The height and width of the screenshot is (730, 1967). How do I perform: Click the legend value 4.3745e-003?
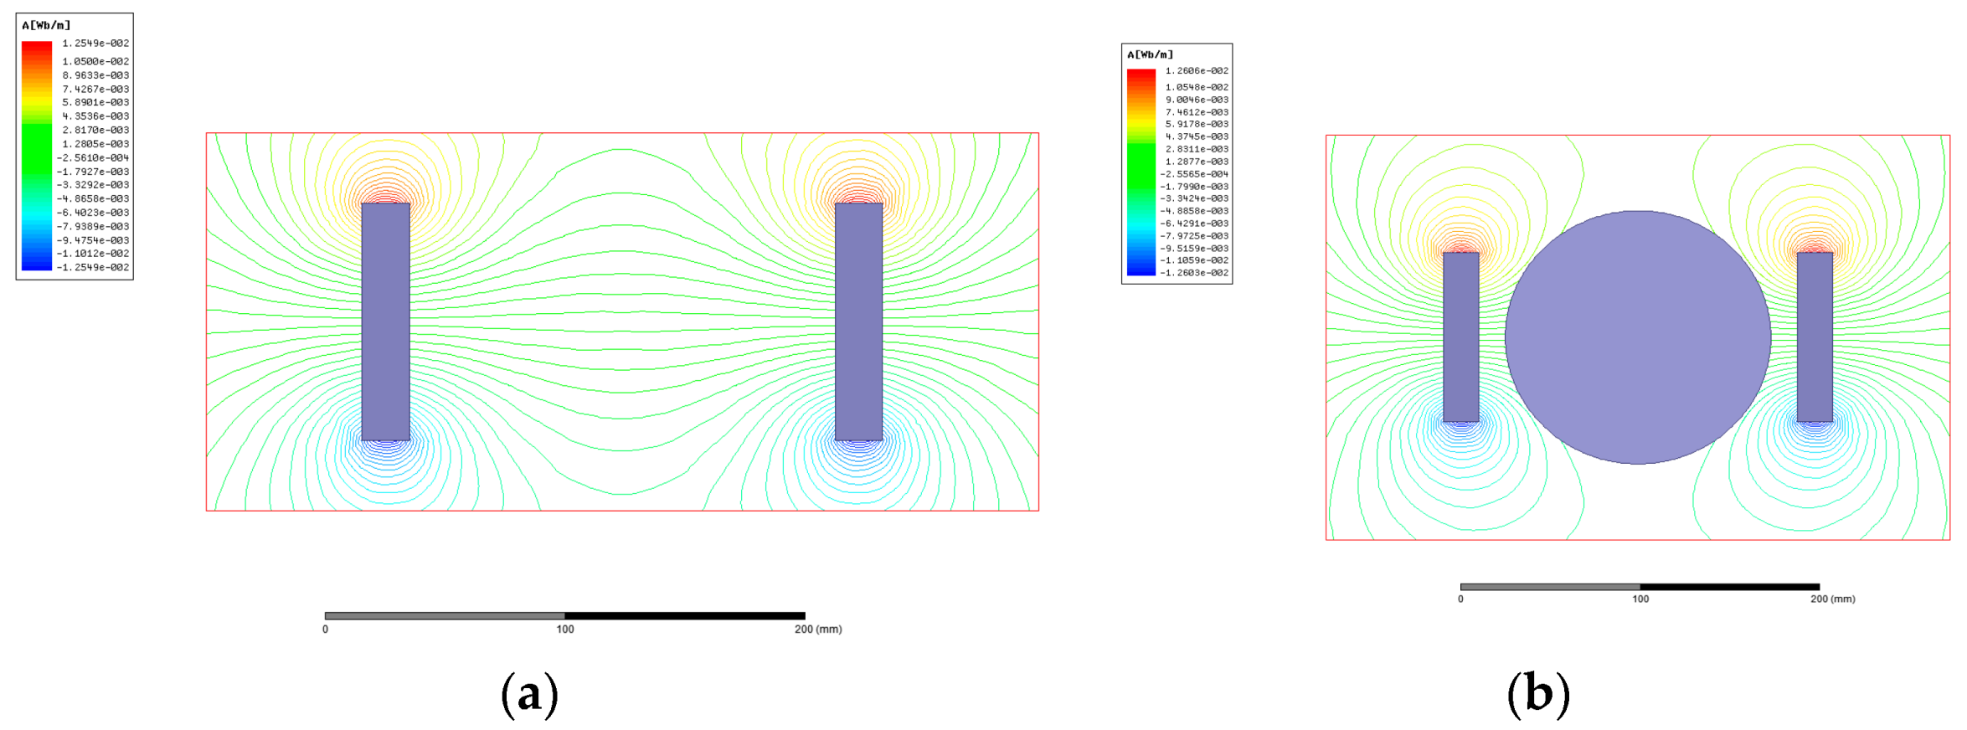point(1197,136)
